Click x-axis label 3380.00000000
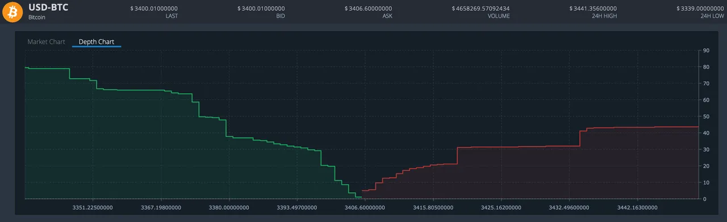 pyautogui.click(x=229, y=208)
